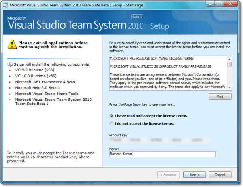Screen dimensions: 243x187
Task: Click inside the license terms text box
Action: click(168, 73)
